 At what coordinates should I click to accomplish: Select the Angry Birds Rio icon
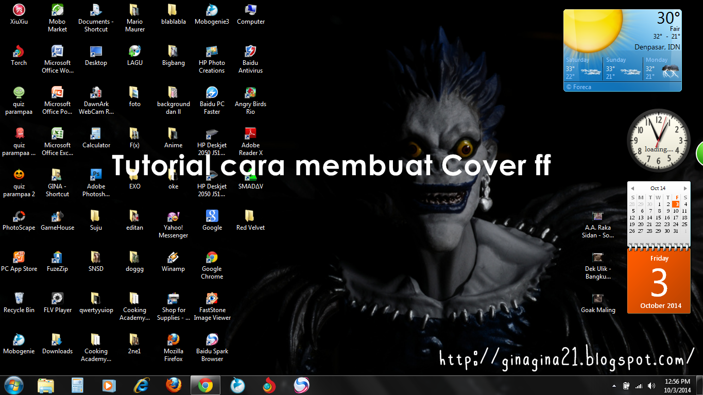pos(250,100)
